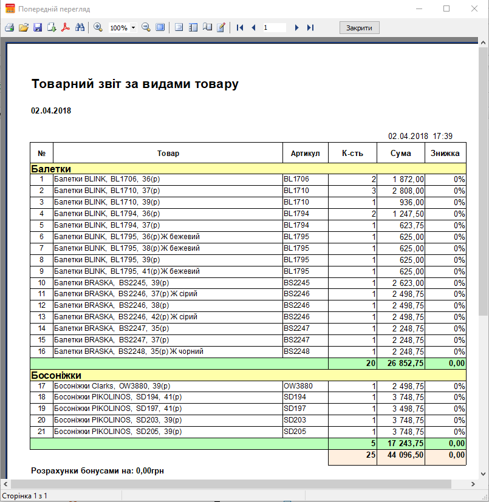
Task: Export the report to PDF
Action: click(66, 28)
